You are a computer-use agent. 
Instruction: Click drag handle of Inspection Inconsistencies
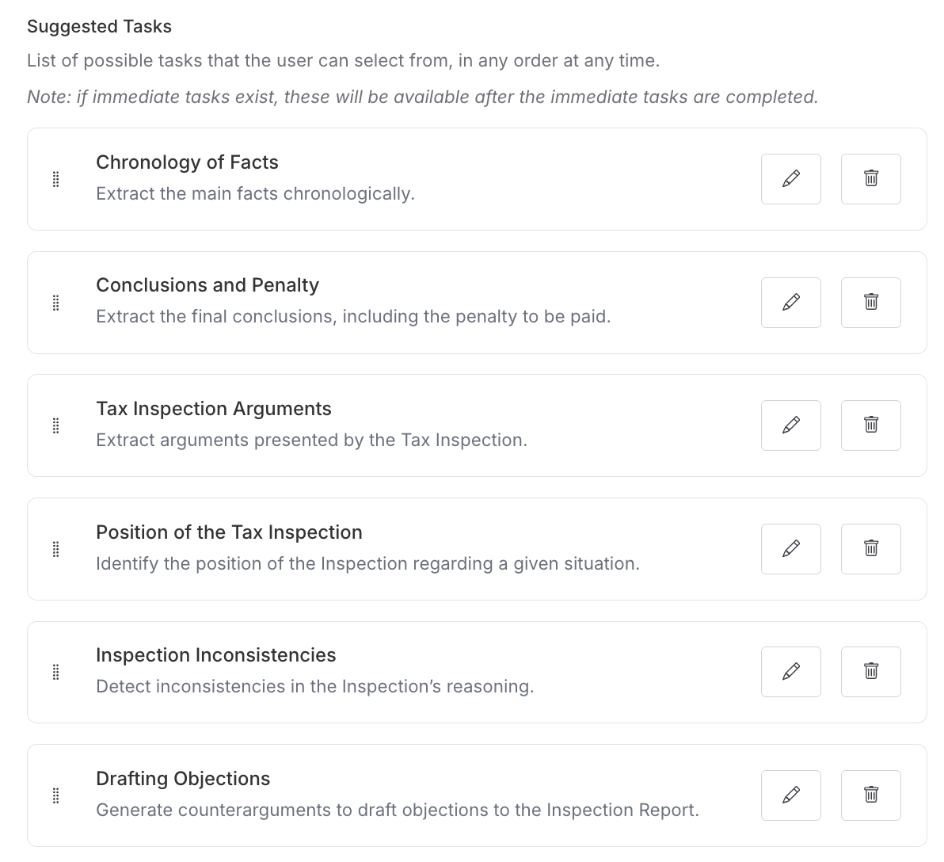tap(55, 672)
